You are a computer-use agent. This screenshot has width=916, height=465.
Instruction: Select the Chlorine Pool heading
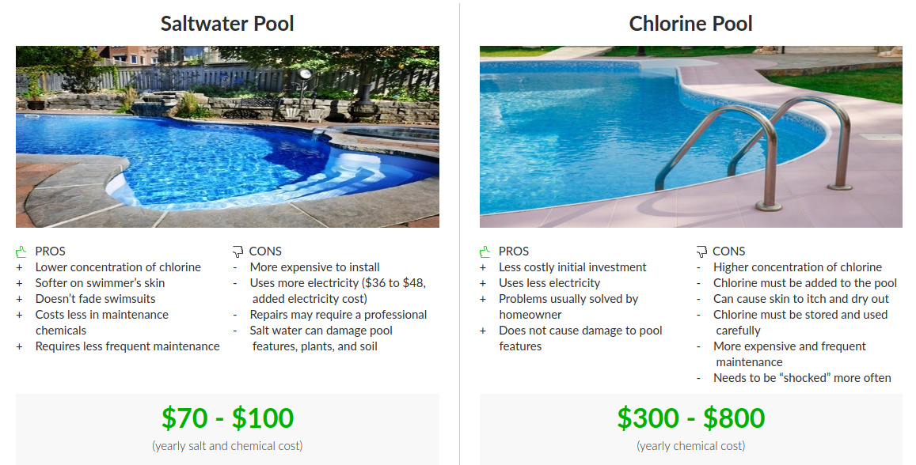[690, 24]
